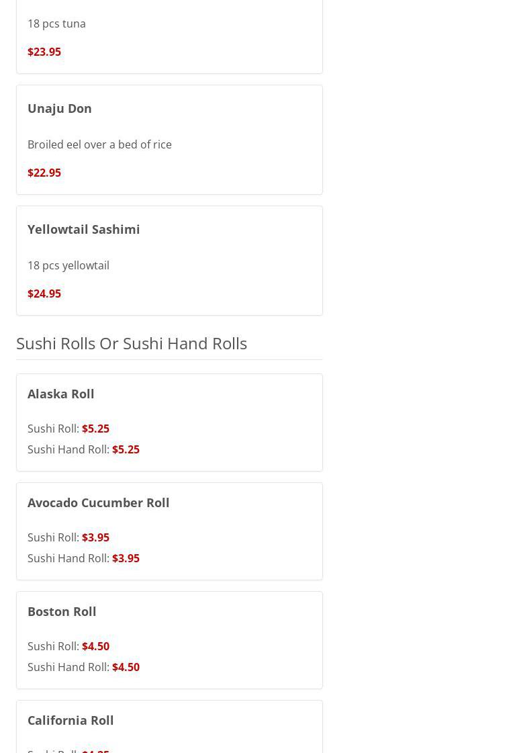Click the 'Broiled eel over a bed of rice' description
This screenshot has width=517, height=753.
pos(99,144)
